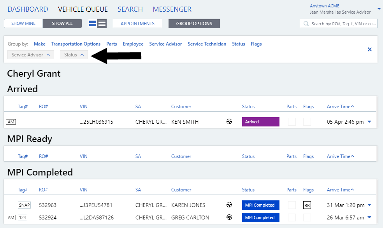Open the Dashboard tab
The height and width of the screenshot is (228, 383).
pyautogui.click(x=28, y=9)
